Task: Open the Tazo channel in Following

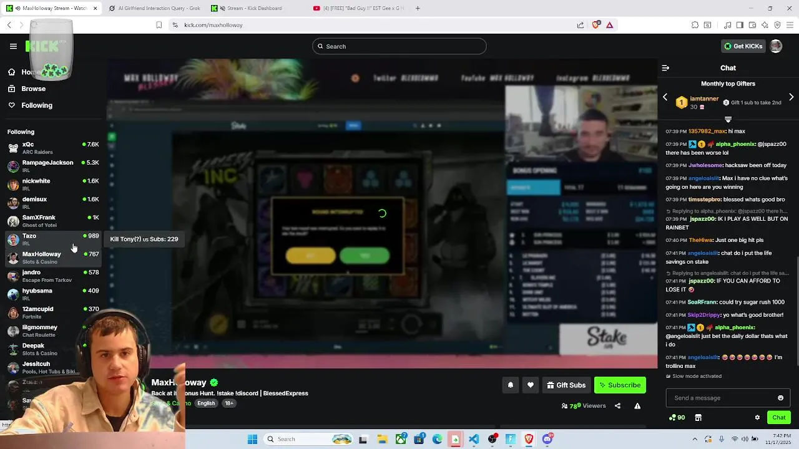Action: (x=52, y=239)
